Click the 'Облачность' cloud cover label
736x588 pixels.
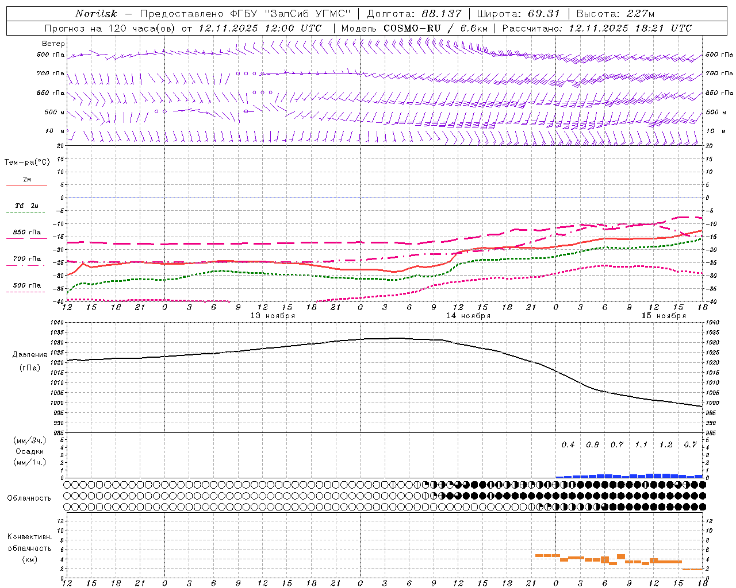(x=29, y=498)
